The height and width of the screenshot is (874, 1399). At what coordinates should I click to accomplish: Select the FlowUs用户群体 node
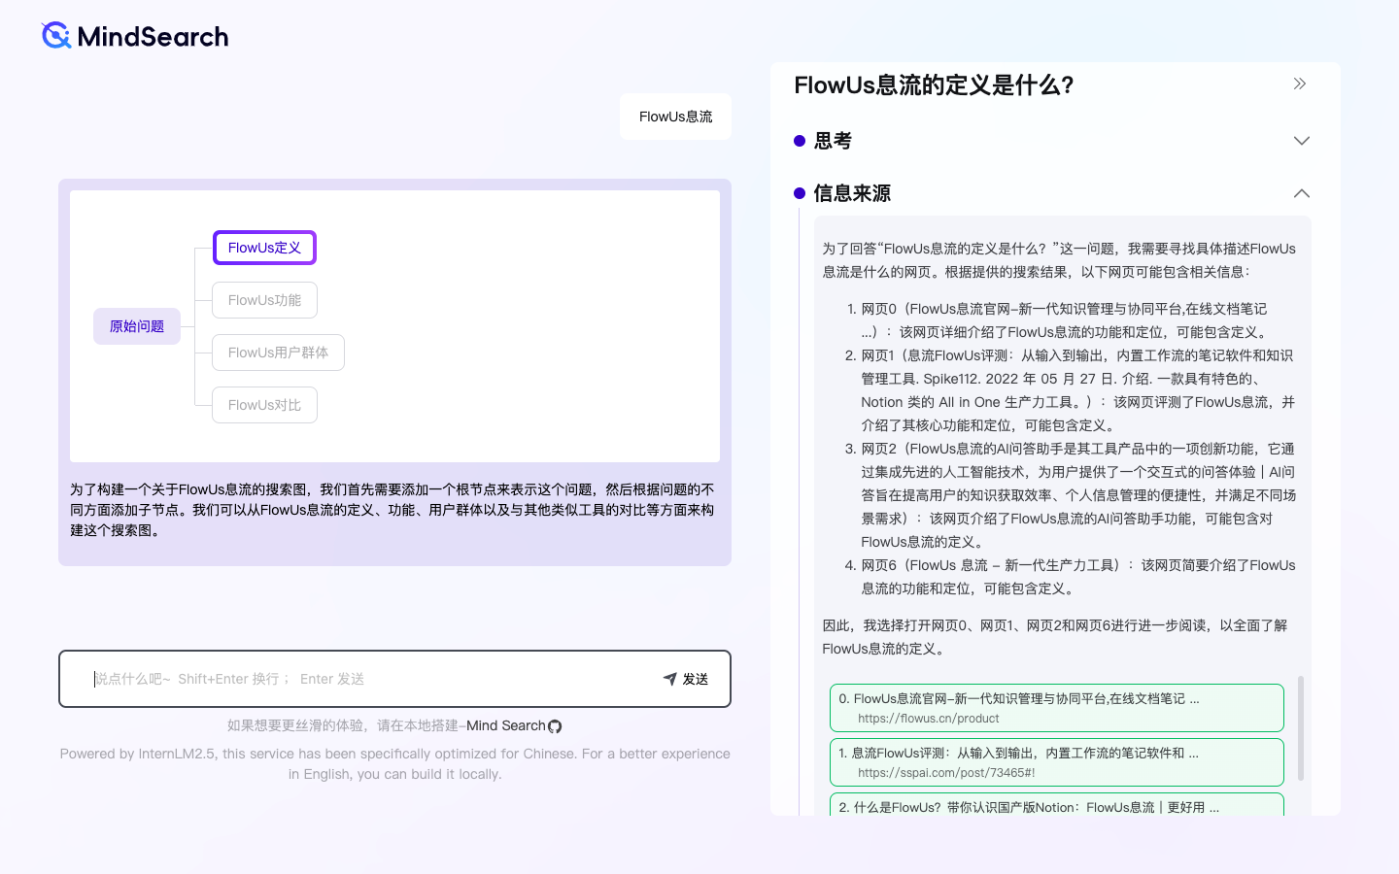278,353
